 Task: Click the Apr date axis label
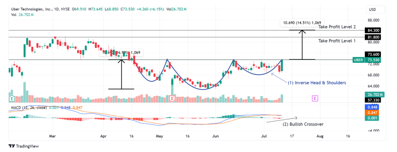[x=104, y=136]
